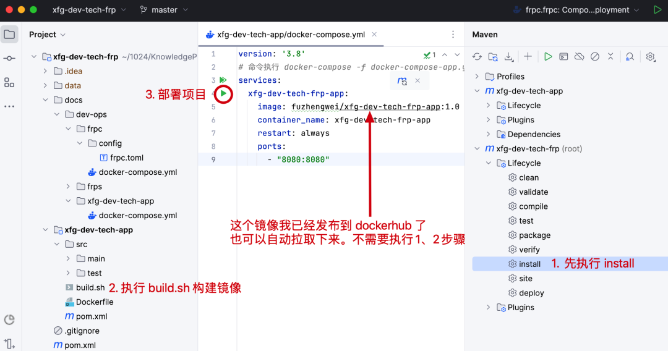
Task: Select the xfg-dev-tech-app/docker-compose.yml tab
Action: coord(291,35)
